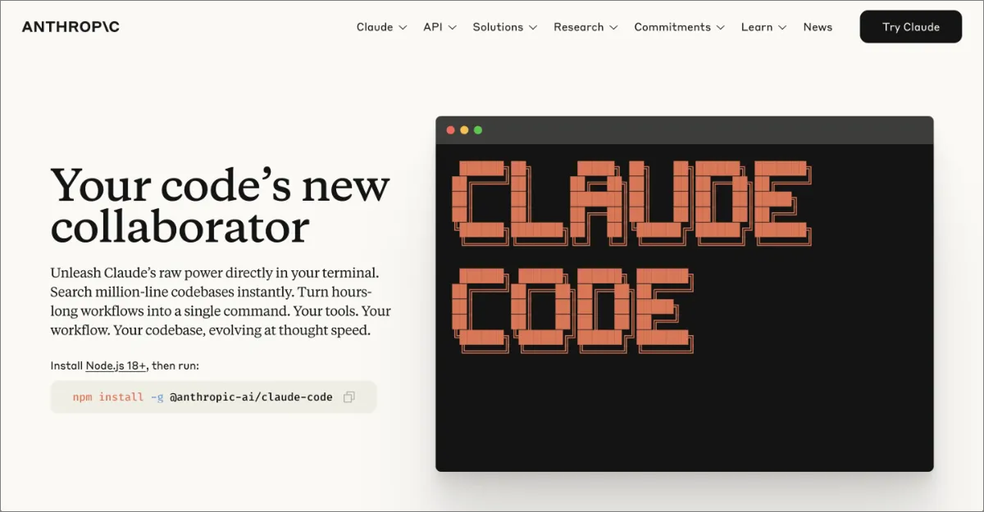Expand the API dropdown chevron
Image resolution: width=984 pixels, height=512 pixels.
452,28
